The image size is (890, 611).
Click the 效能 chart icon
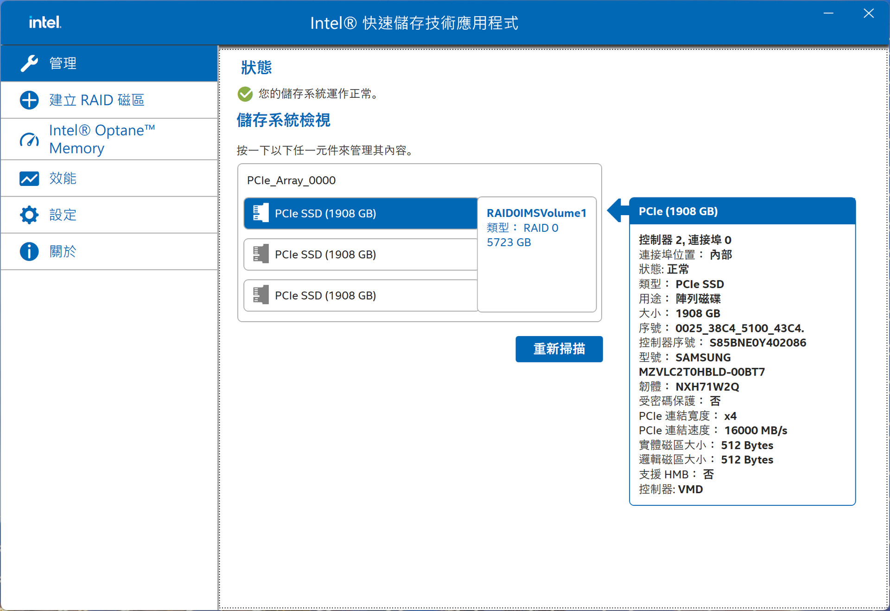click(29, 178)
